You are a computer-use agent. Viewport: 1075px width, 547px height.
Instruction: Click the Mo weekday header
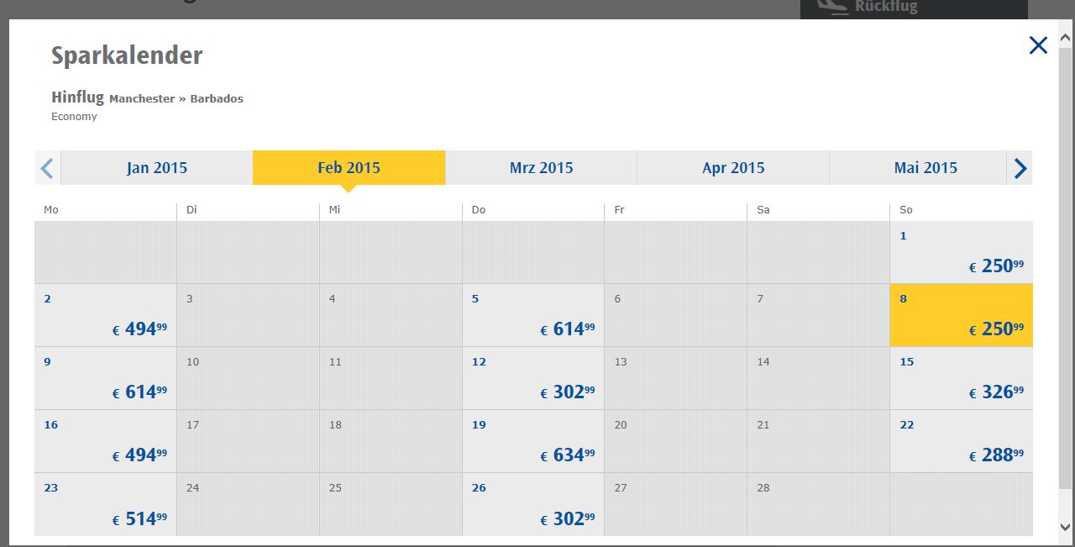[x=51, y=210]
